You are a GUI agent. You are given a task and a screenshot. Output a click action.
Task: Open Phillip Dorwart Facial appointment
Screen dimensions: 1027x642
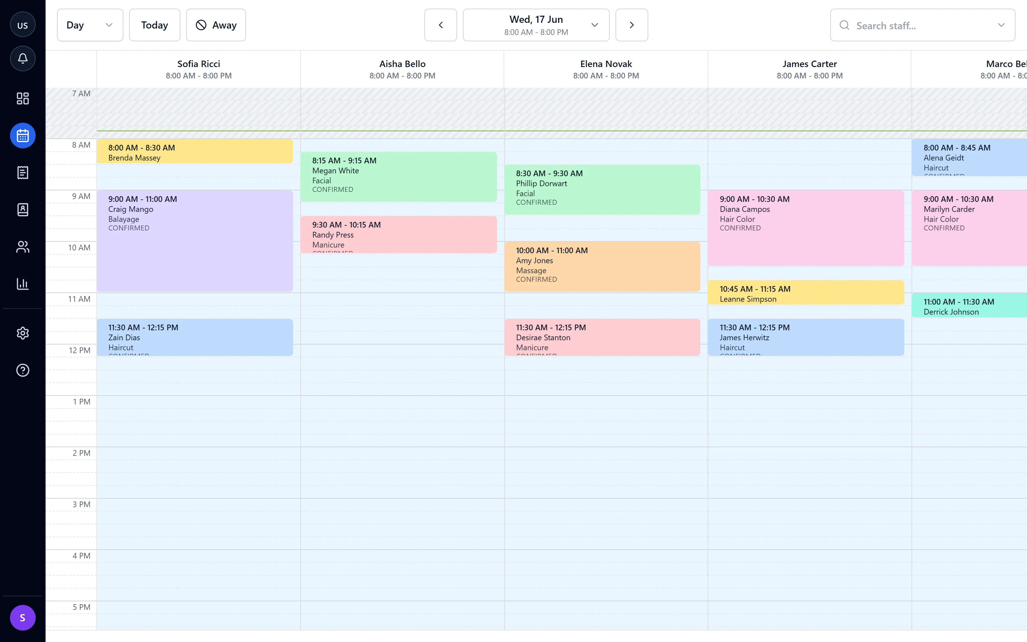(x=602, y=190)
